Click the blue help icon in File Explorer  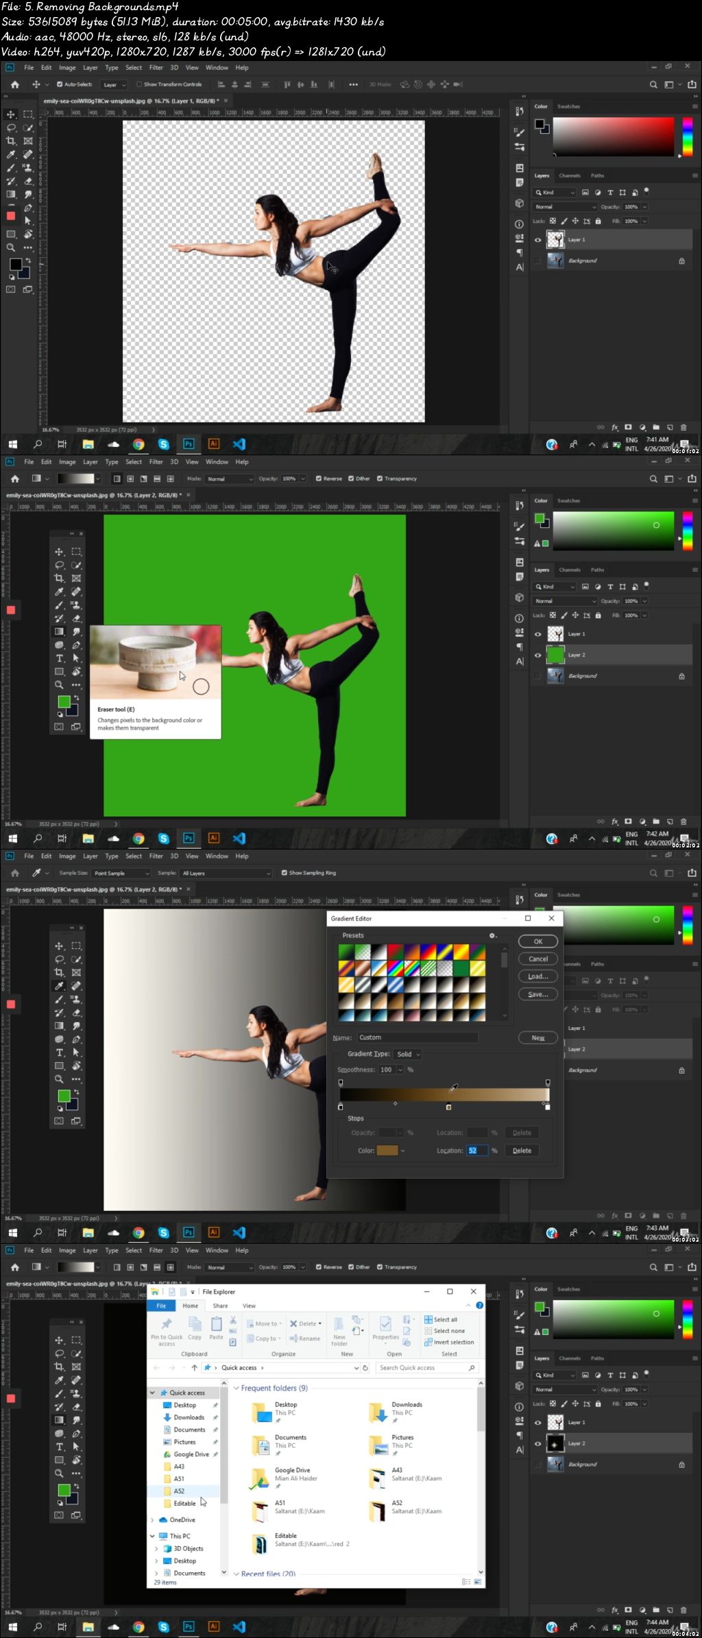[480, 1305]
